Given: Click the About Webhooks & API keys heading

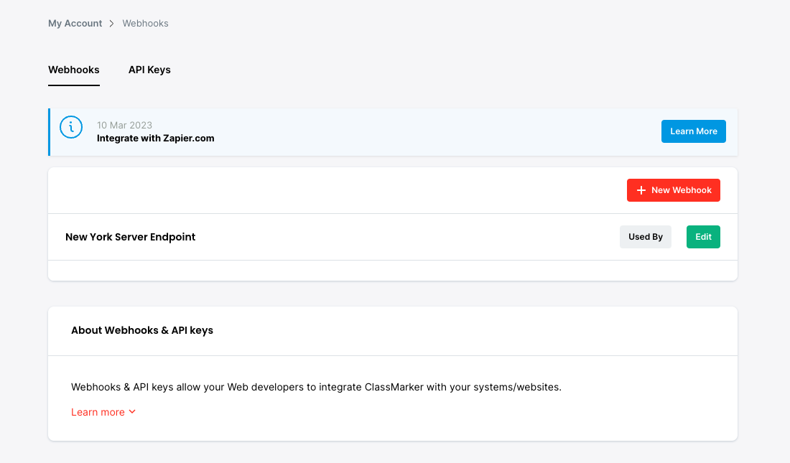Looking at the screenshot, I should 141,330.
